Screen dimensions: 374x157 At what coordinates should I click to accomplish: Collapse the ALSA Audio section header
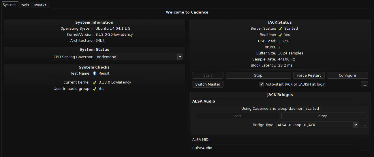204,101
